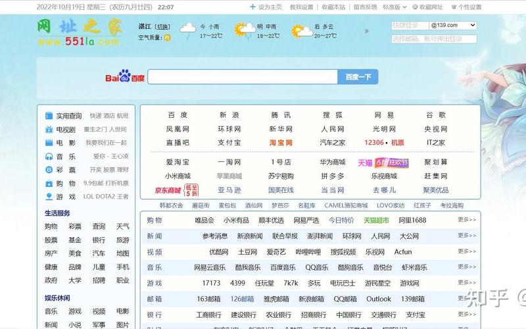Click the 百度一下 search button
The width and height of the screenshot is (526, 329).
358,77
